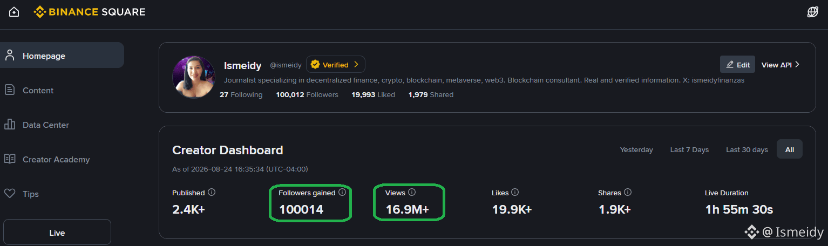
Task: Click the Edit profile button
Action: pyautogui.click(x=737, y=65)
